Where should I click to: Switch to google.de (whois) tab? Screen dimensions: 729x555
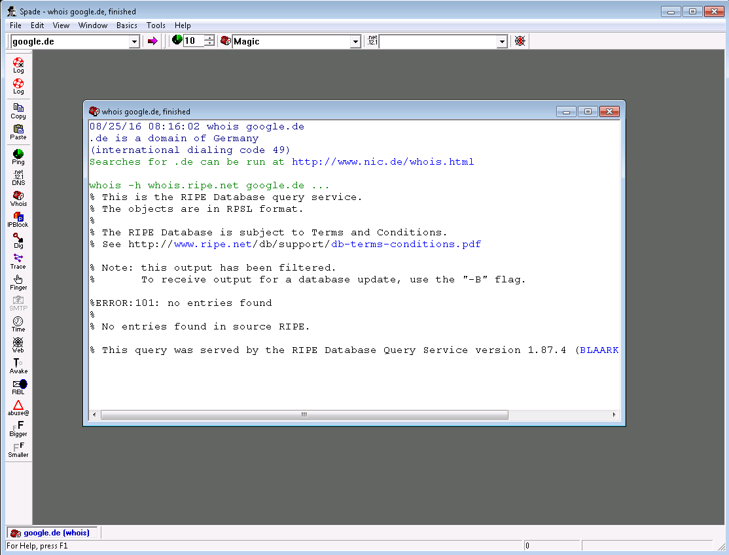point(52,533)
